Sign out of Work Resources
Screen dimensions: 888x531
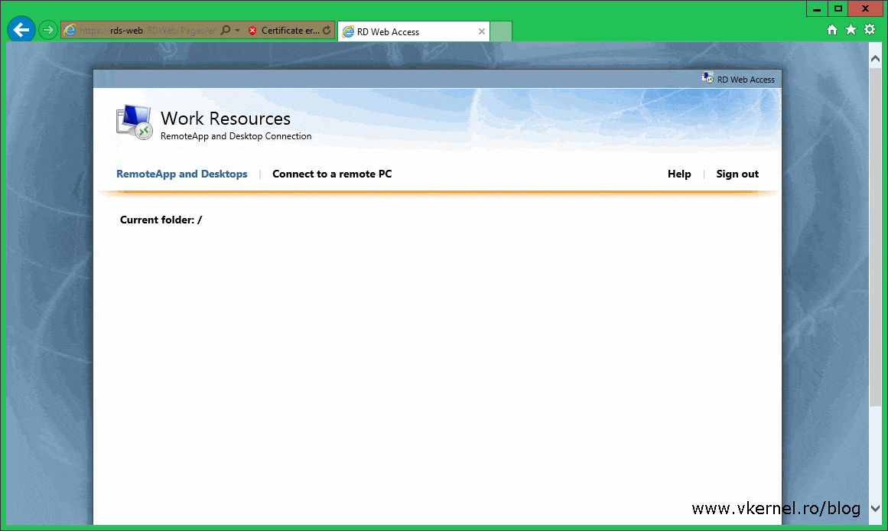737,174
